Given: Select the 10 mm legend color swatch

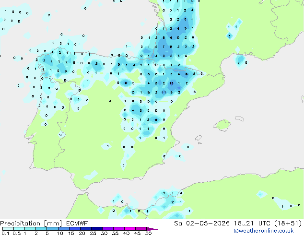Looking at the screenshot, I should (x=63, y=229).
